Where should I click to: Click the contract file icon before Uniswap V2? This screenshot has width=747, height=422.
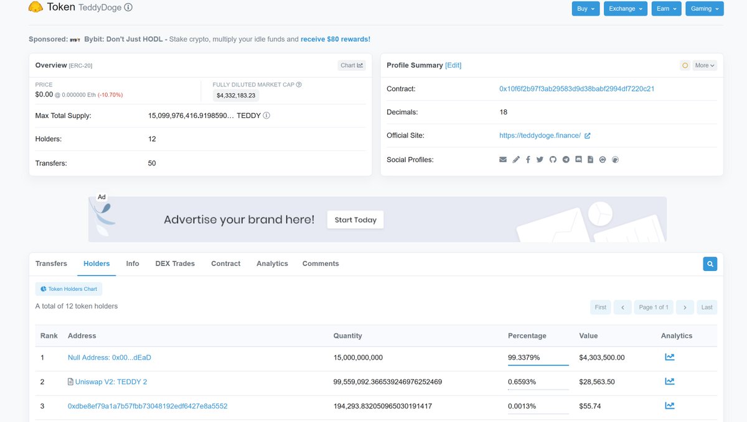70,382
